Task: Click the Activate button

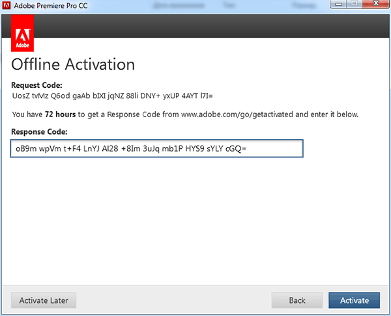Action: pyautogui.click(x=354, y=300)
